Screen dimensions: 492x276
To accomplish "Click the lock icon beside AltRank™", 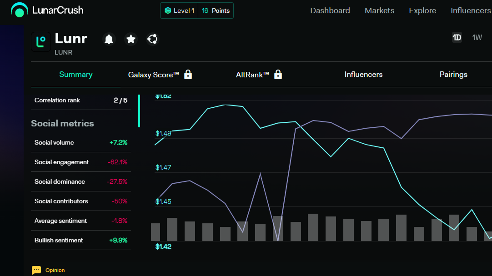I will pos(278,74).
